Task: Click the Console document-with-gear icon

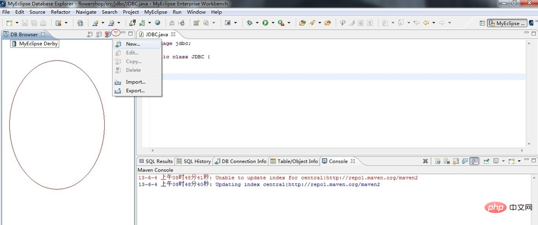Action: pyautogui.click(x=438, y=161)
